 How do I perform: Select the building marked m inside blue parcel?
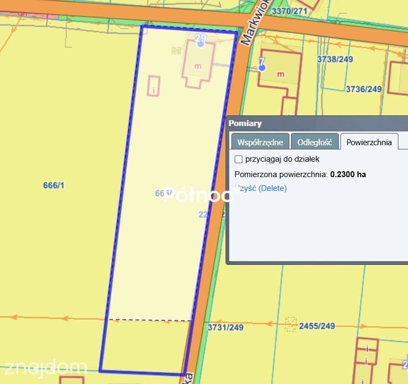pyautogui.click(x=198, y=65)
